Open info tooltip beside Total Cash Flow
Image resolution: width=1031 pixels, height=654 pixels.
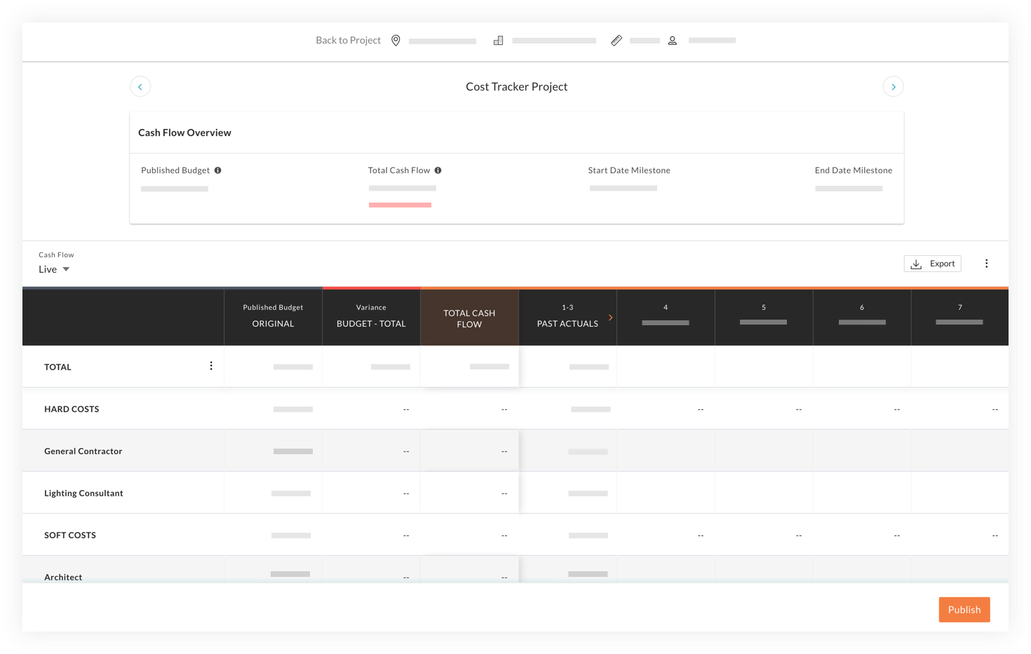438,170
